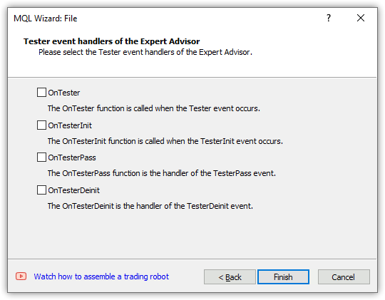This screenshot has width=385, height=300.
Task: Open 'Watch how to assemble a trading robot' link
Action: pyautogui.click(x=101, y=276)
